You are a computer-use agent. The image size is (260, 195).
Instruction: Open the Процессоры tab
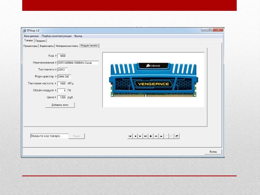click(31, 46)
